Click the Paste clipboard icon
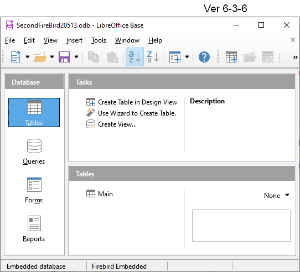 click(x=112, y=57)
